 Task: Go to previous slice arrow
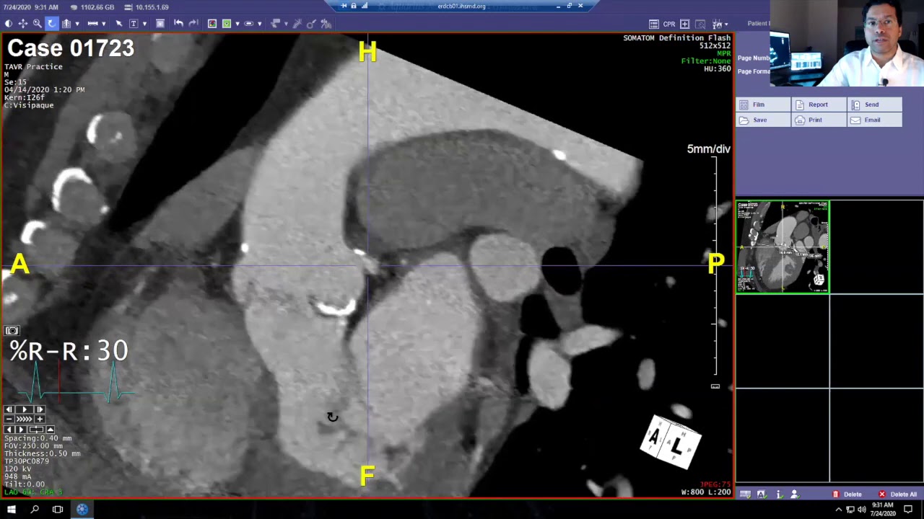[x=9, y=430]
